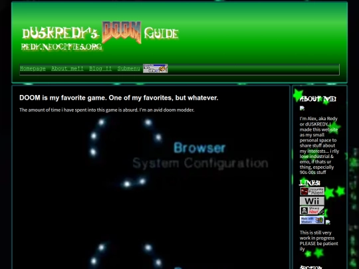Go to the Homepage link
The width and height of the screenshot is (359, 269).
click(x=33, y=68)
